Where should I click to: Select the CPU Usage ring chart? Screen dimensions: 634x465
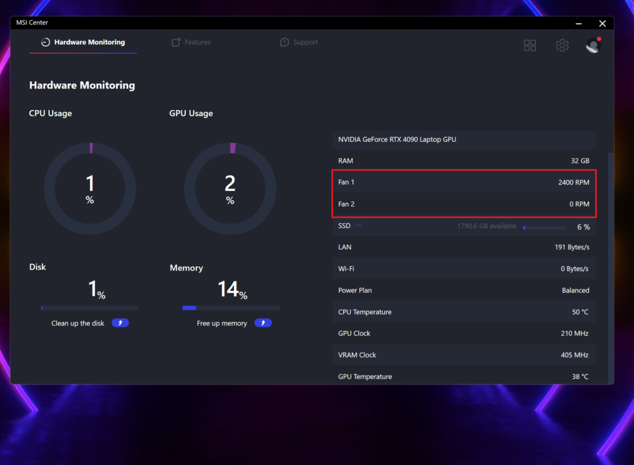(89, 188)
